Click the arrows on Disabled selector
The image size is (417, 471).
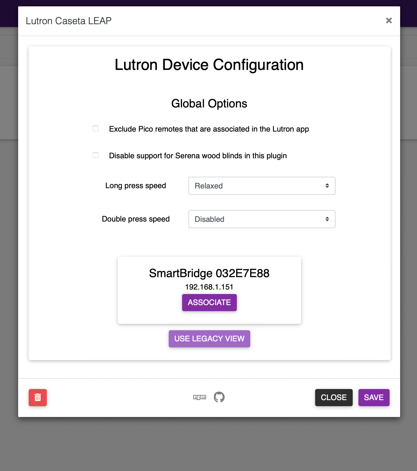[327, 219]
